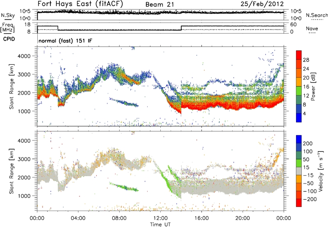Image resolution: width=328 pixels, height=227 pixels.
Task: Click the 'Power [dB]' colorbar title
Action: [313, 86]
